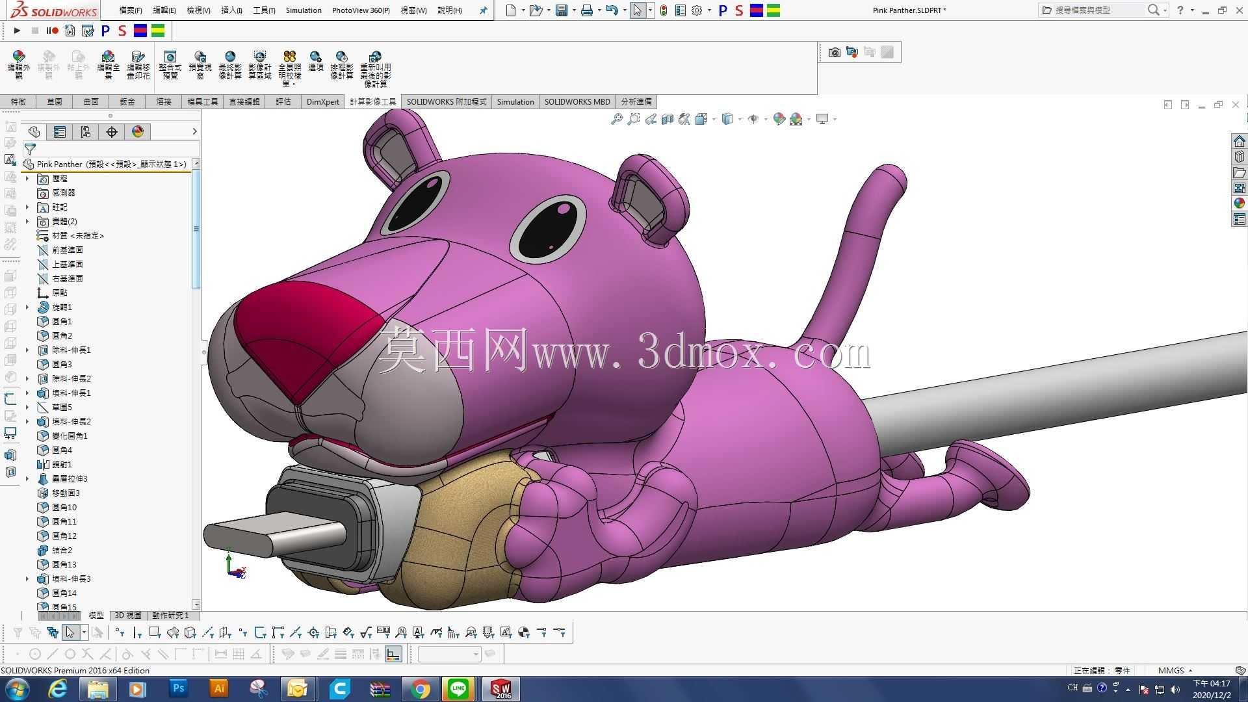Open the empty combo box in the bottom toolbar

(x=449, y=654)
